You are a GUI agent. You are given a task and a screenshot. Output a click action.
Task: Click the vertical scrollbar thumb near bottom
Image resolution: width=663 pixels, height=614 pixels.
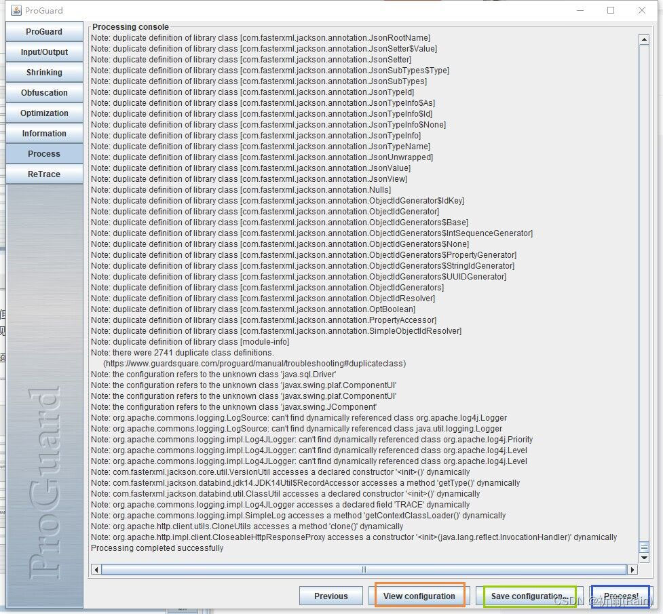click(644, 547)
